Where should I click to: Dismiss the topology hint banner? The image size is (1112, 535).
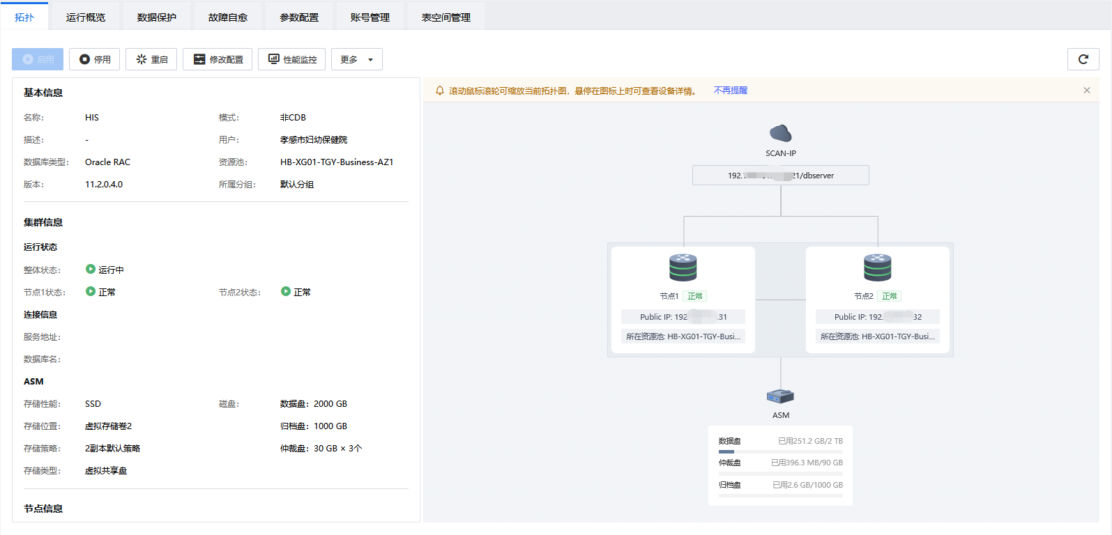point(1086,91)
